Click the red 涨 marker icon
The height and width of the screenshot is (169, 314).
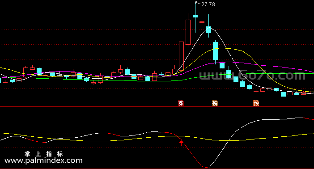pos(181,103)
